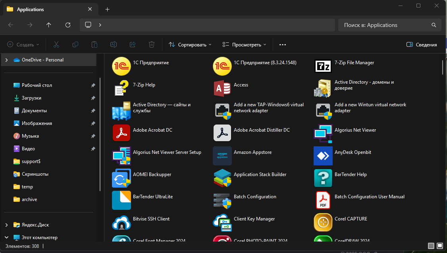Open the three-dots more options menu
Viewport: 447px width, 253px height.
click(x=283, y=44)
